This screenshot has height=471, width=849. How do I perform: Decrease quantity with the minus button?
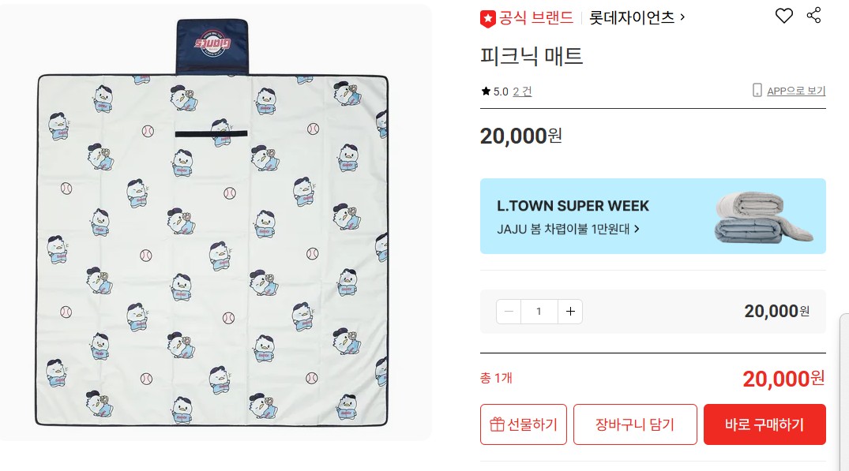(x=509, y=312)
